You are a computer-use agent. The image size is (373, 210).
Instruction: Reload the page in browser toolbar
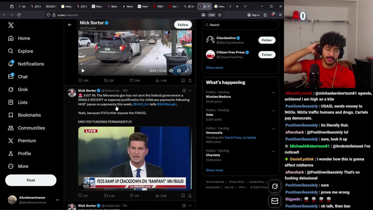coord(19,15)
